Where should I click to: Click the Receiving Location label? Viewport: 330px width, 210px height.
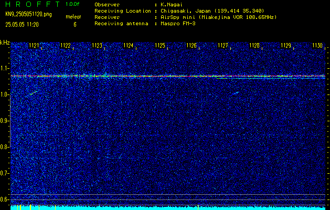point(123,10)
